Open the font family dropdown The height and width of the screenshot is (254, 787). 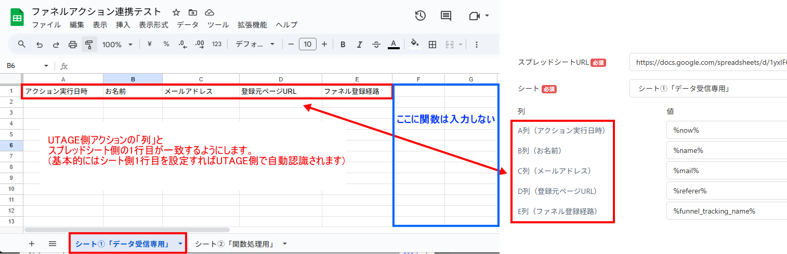coord(255,45)
